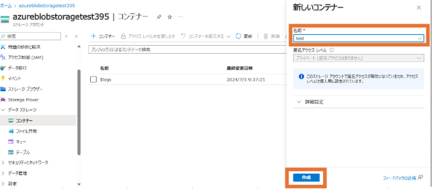Open コンテナーを復元する dropdown
The width and height of the screenshot is (432, 189).
(205, 36)
